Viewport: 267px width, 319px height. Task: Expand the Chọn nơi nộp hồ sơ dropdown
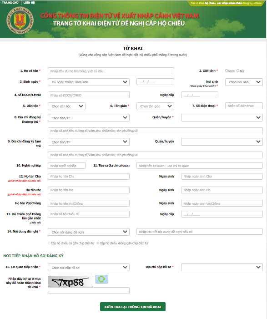pyautogui.click(x=89, y=268)
